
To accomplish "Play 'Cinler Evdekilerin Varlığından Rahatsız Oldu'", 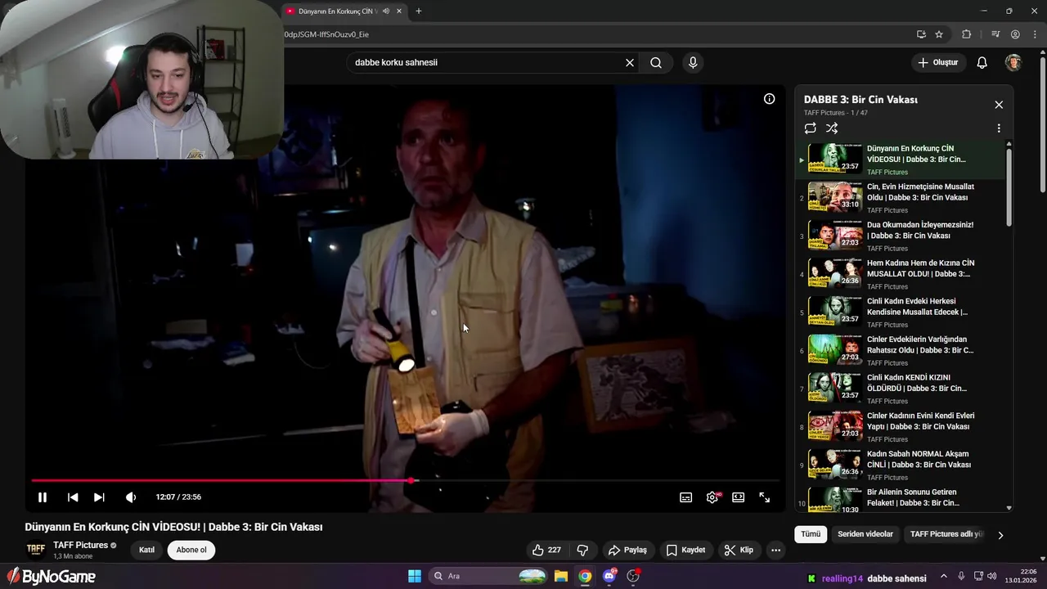I will point(901,350).
